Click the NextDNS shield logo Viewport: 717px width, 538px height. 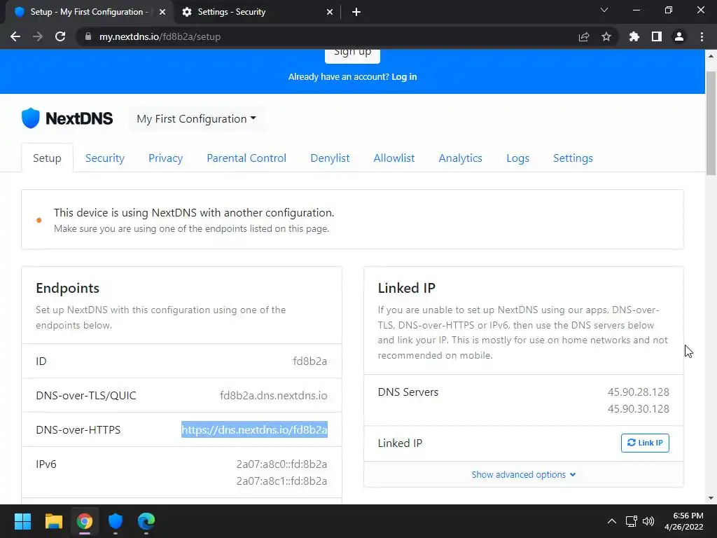coord(31,118)
